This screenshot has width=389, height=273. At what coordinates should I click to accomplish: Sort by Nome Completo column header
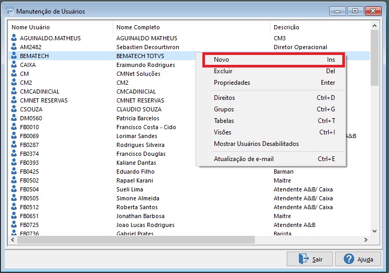click(191, 27)
